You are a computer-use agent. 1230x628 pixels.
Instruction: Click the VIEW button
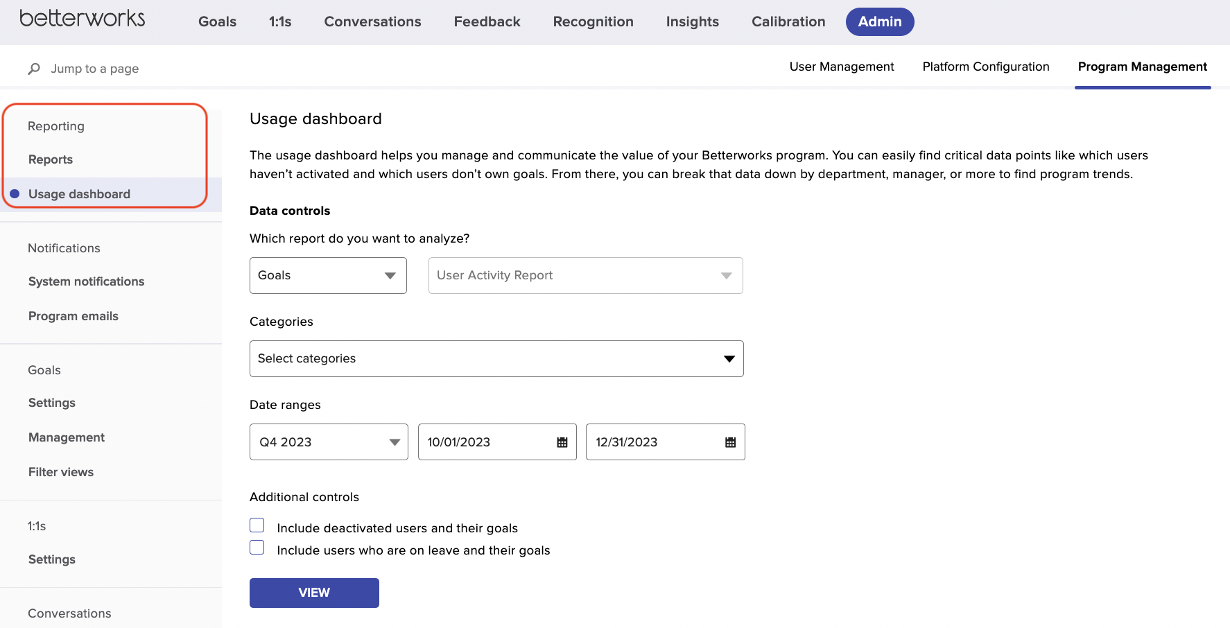314,593
